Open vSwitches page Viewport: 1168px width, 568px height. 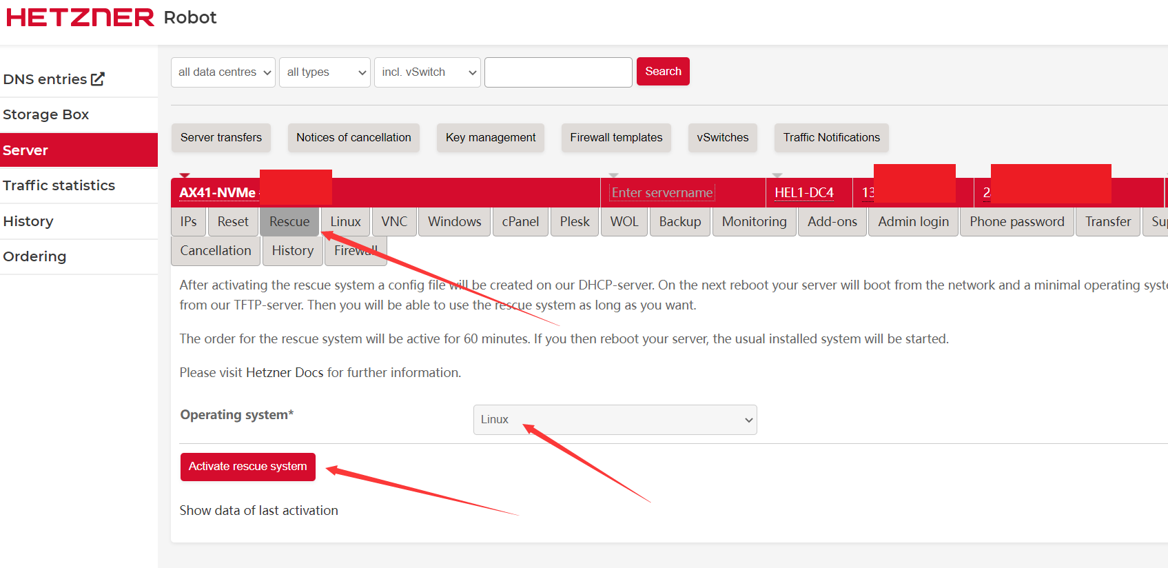coord(723,137)
